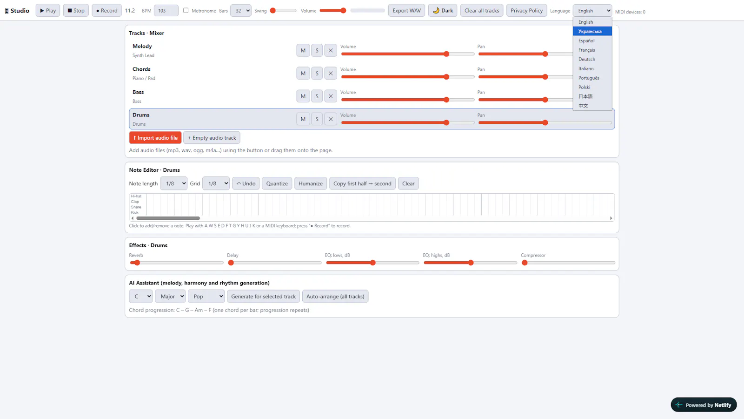Enable the Metronome checkbox
Screen dimensions: 744x419
coord(186,10)
